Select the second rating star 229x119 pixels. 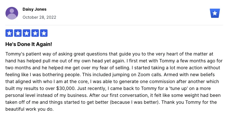pyautogui.click(x=18, y=33)
